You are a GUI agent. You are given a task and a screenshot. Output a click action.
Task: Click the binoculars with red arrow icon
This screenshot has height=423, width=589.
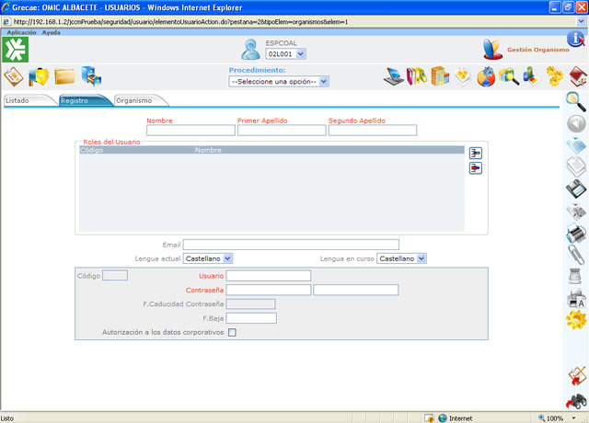[577, 401]
